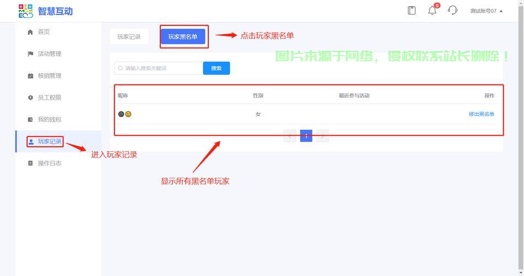Open 操作日志 in the sidebar
The height and width of the screenshot is (276, 524).
[x=49, y=163]
